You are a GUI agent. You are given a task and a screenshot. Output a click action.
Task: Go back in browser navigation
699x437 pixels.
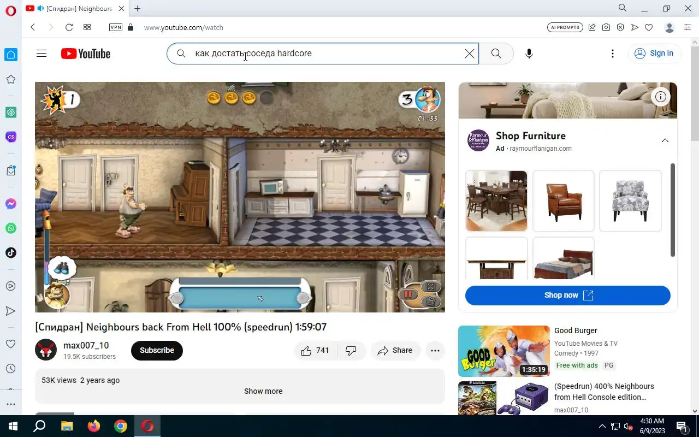coord(33,27)
